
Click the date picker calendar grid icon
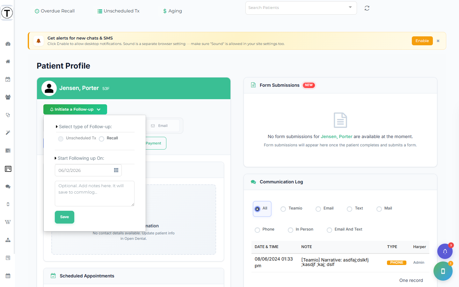116,170
